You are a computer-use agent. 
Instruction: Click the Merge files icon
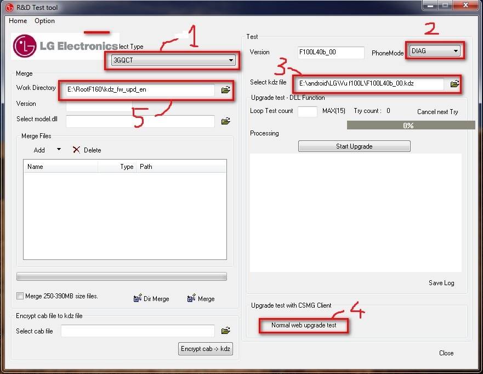click(191, 298)
